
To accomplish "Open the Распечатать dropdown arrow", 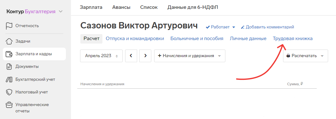I will coord(322,56).
